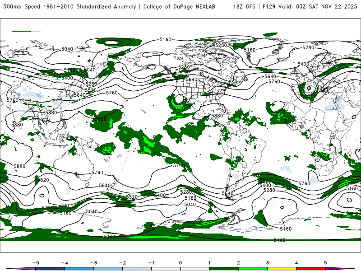Click the '5640' contour label near New Zealand
This screenshot has height=271, width=361.
coord(105,186)
